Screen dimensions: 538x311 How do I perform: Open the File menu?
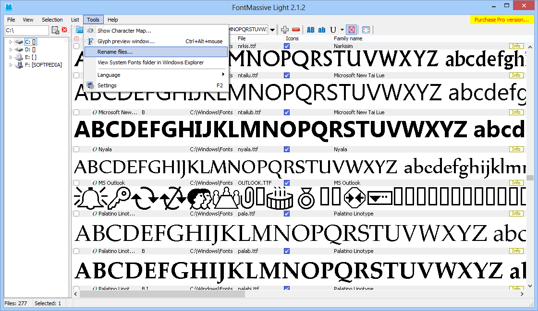tap(12, 20)
